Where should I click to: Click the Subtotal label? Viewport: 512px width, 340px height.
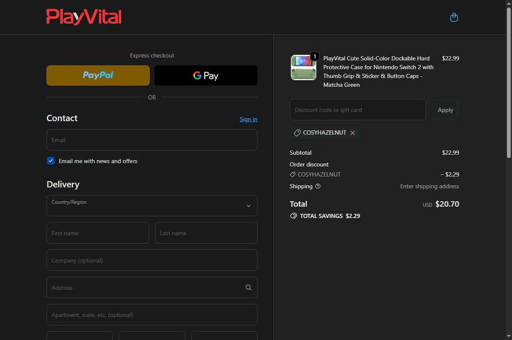point(301,153)
